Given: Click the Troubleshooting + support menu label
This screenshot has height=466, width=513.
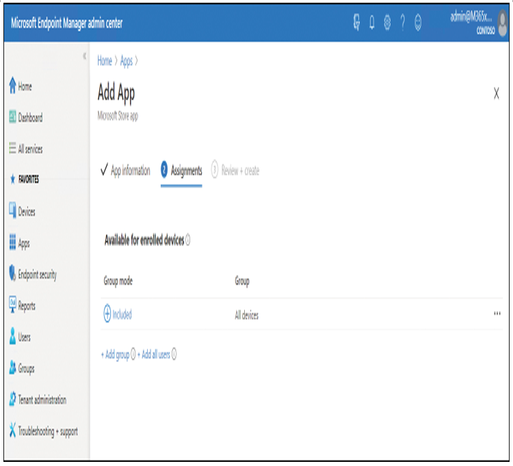Looking at the screenshot, I should tap(48, 431).
